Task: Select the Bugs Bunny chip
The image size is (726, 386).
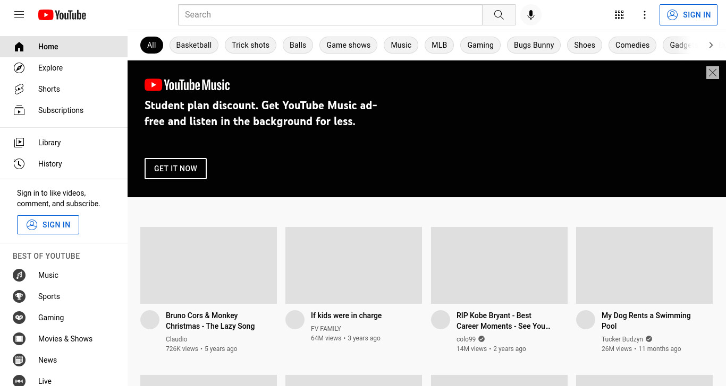Action: pos(534,45)
